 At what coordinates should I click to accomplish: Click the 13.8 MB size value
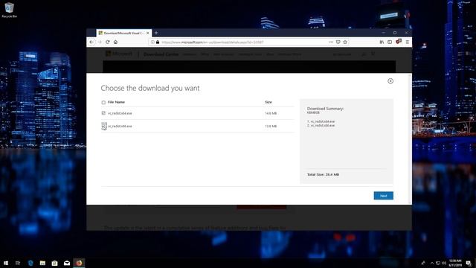point(271,126)
